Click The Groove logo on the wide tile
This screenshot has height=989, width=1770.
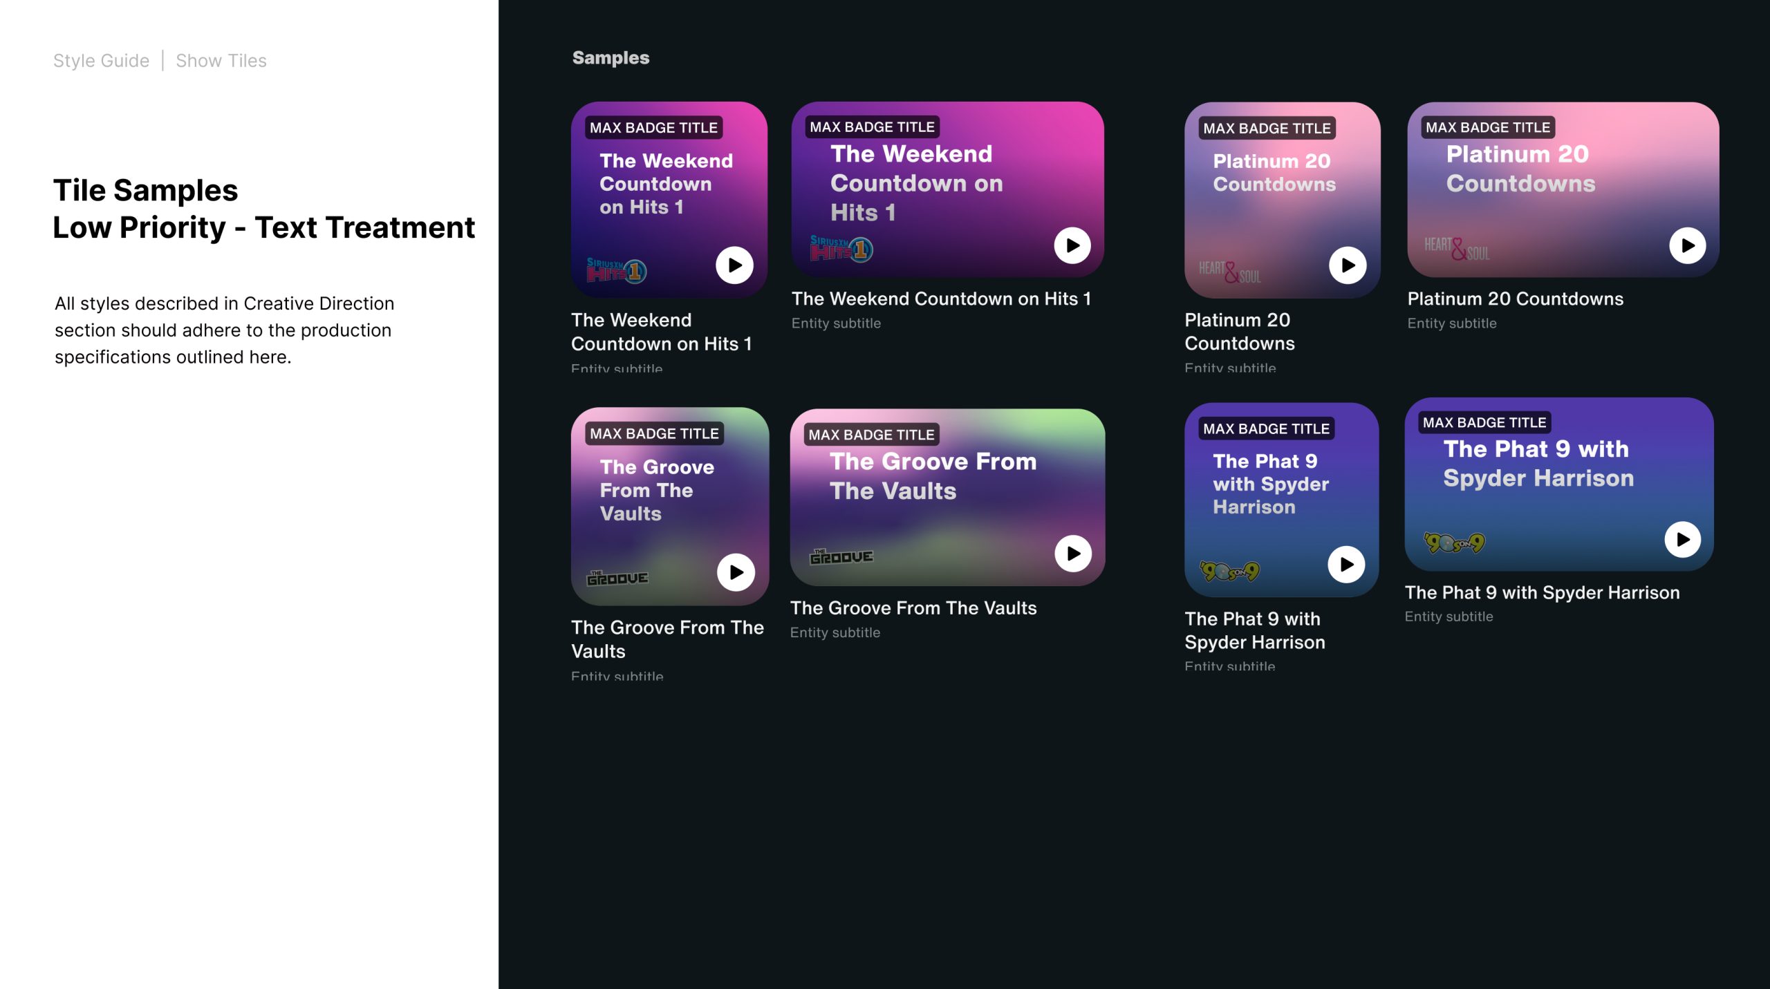(x=841, y=556)
